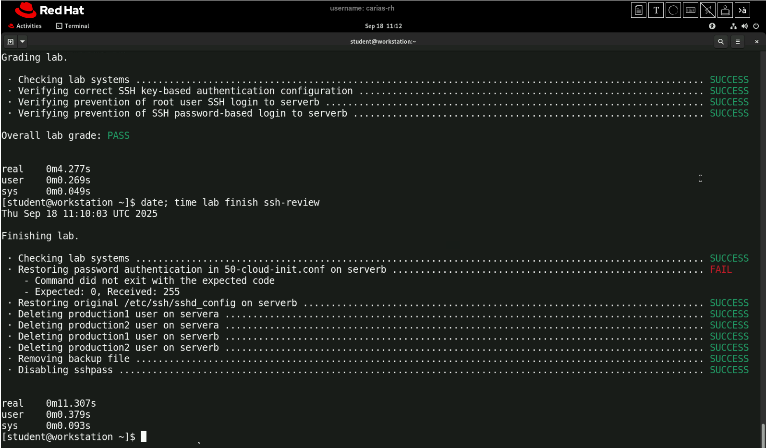This screenshot has height=448, width=766.
Task: Click 'Verifying prevention of root user SSH login' line
Action: pos(169,102)
